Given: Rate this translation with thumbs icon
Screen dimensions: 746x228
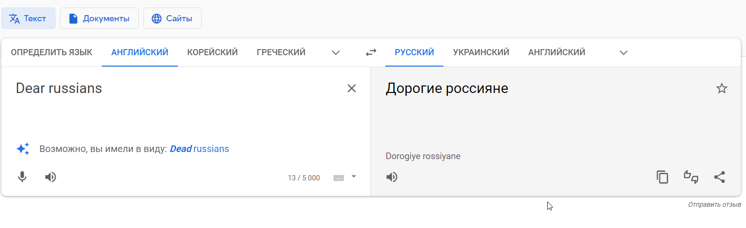Looking at the screenshot, I should coord(691,177).
